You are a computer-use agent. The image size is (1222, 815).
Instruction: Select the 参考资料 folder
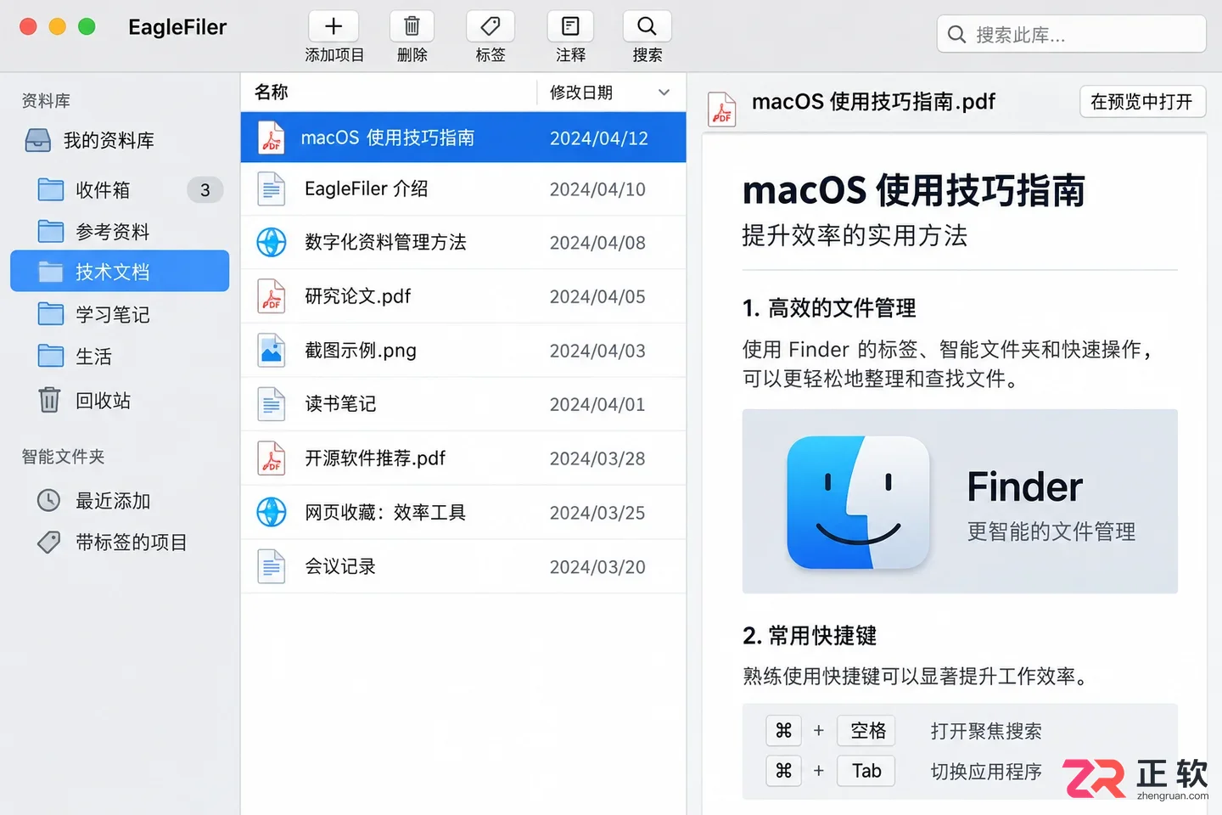(x=120, y=231)
